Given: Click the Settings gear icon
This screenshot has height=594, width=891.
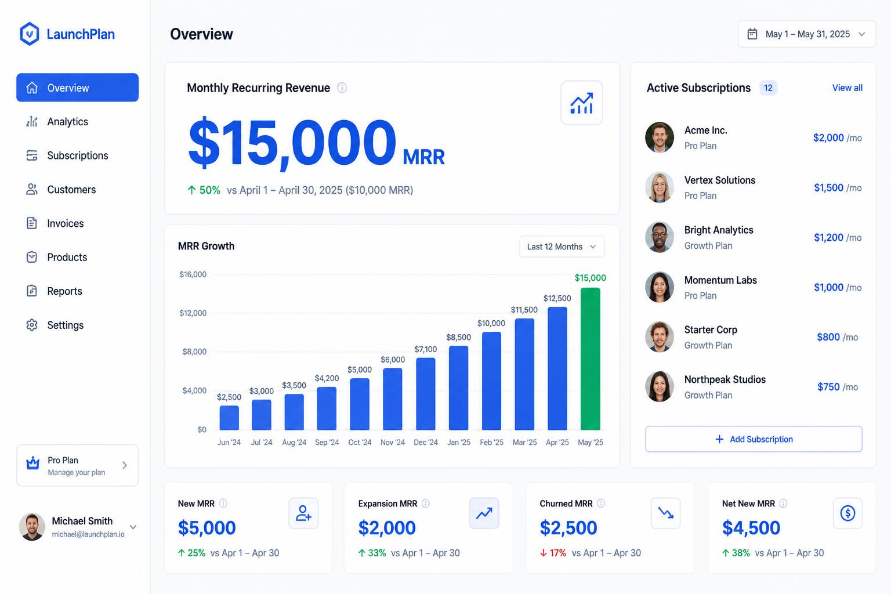Looking at the screenshot, I should pos(32,325).
